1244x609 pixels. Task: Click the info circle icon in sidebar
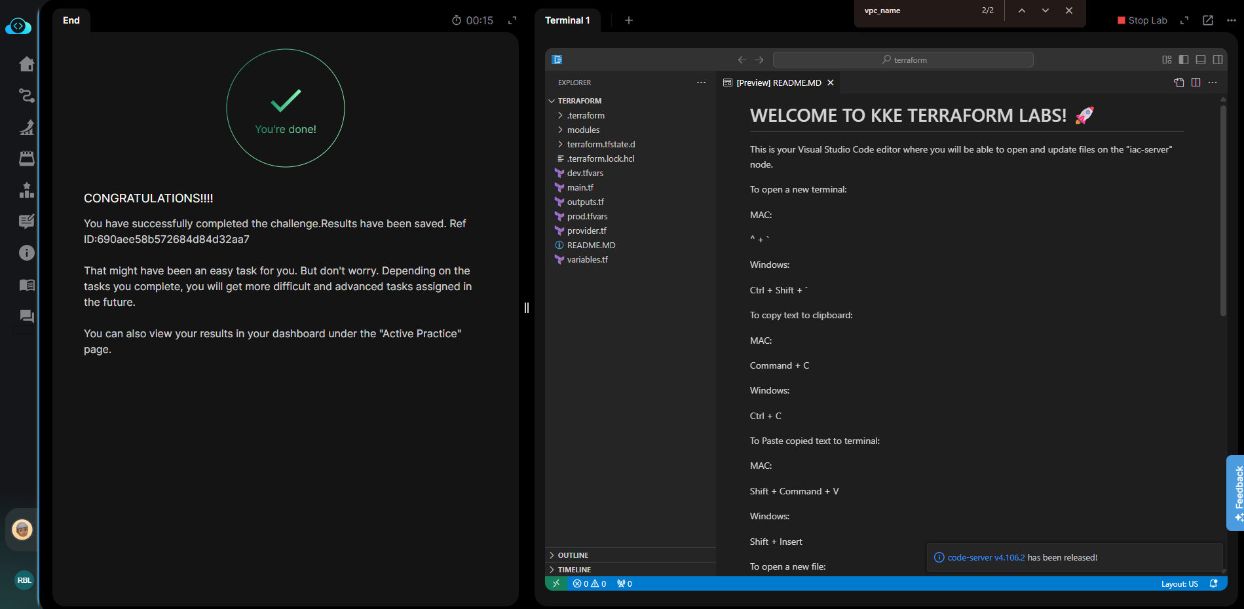26,253
